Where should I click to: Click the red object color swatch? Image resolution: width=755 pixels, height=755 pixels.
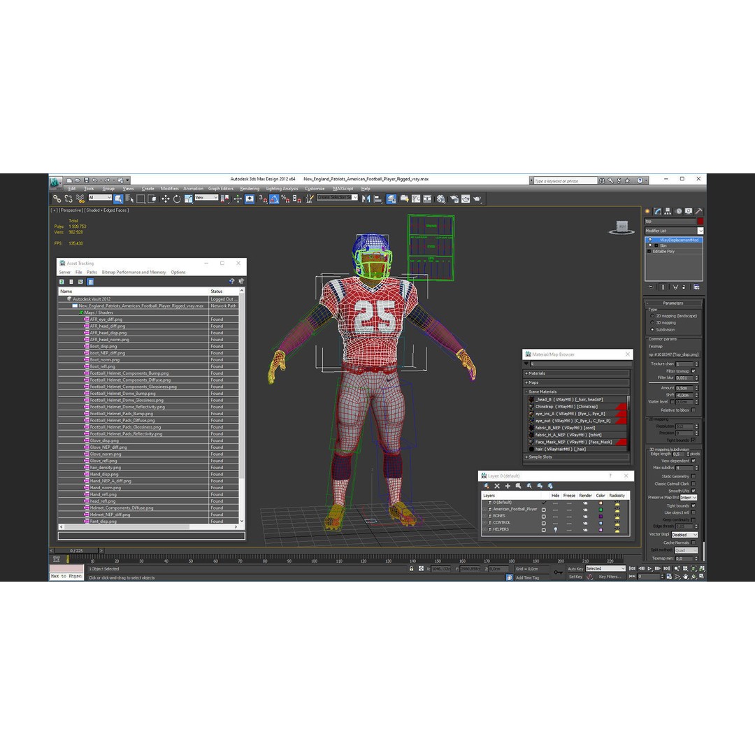[700, 221]
